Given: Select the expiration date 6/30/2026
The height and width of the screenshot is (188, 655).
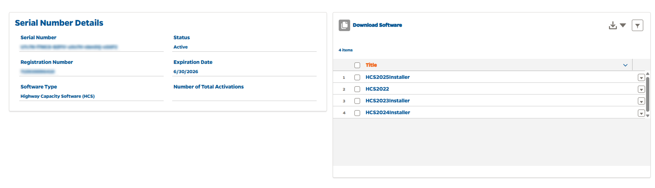Looking at the screenshot, I should click(186, 72).
